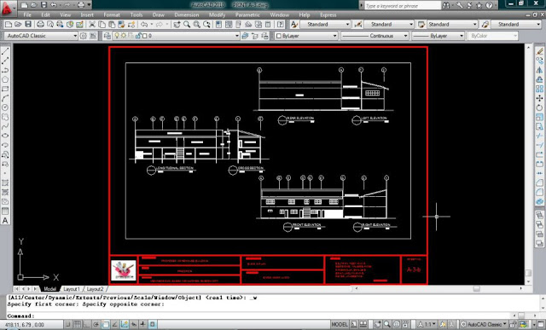Click the Cut scissors icon
The width and height of the screenshot is (546, 330).
[x=92, y=25]
